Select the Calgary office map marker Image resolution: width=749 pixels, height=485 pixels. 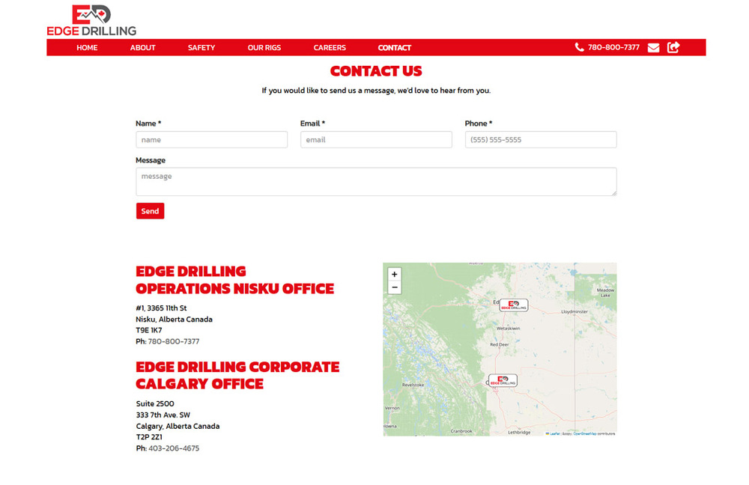pos(503,380)
